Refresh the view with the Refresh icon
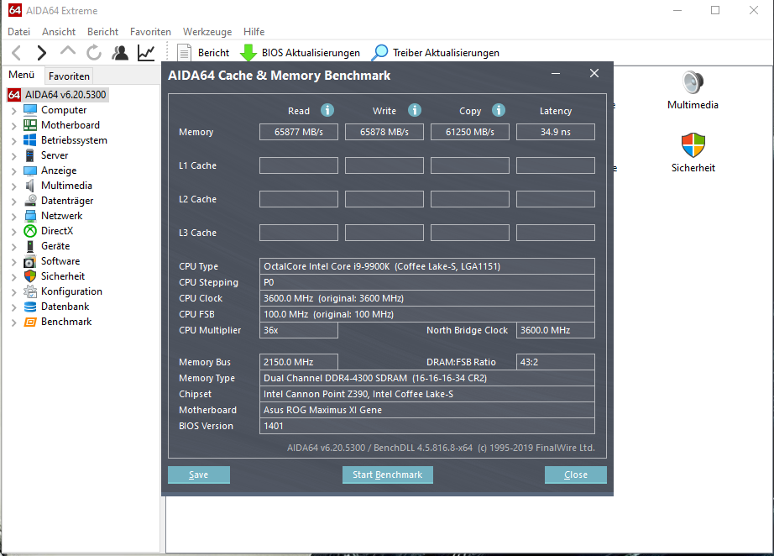 94,53
